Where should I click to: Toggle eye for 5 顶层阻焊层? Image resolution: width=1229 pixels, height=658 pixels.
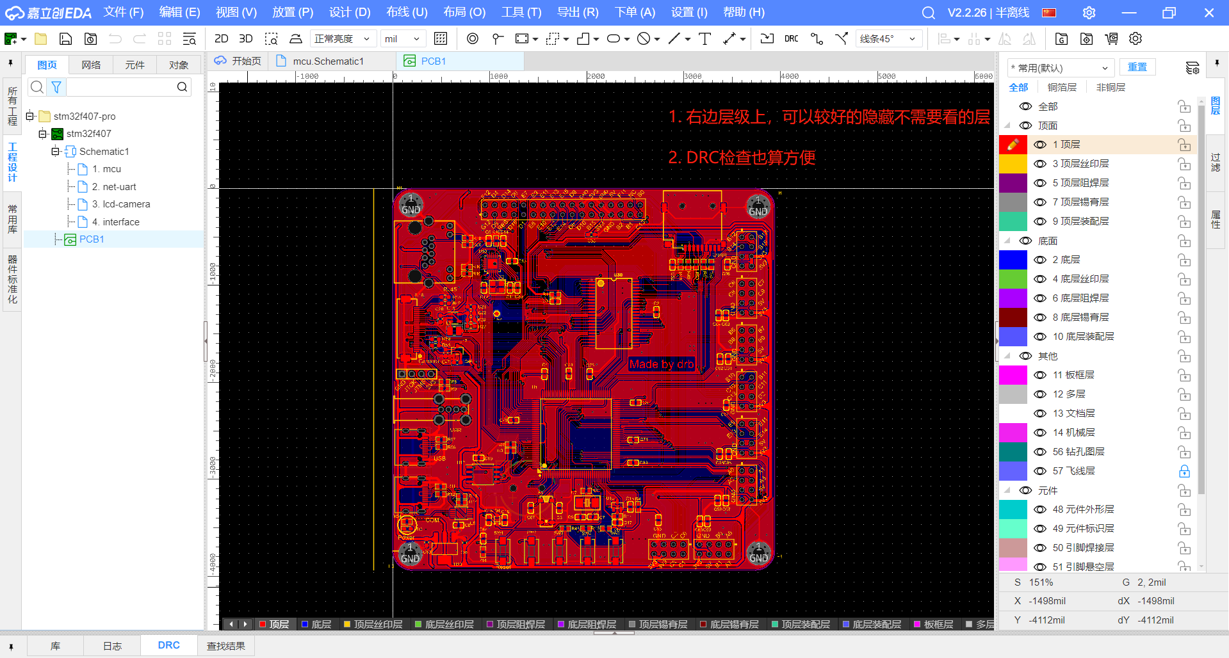coord(1040,183)
